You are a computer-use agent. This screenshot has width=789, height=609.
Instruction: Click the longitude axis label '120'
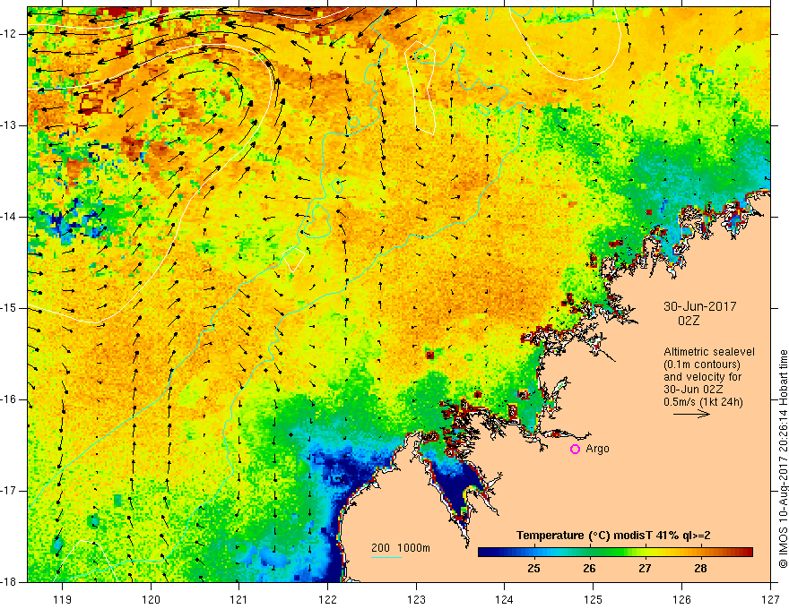pyautogui.click(x=151, y=599)
